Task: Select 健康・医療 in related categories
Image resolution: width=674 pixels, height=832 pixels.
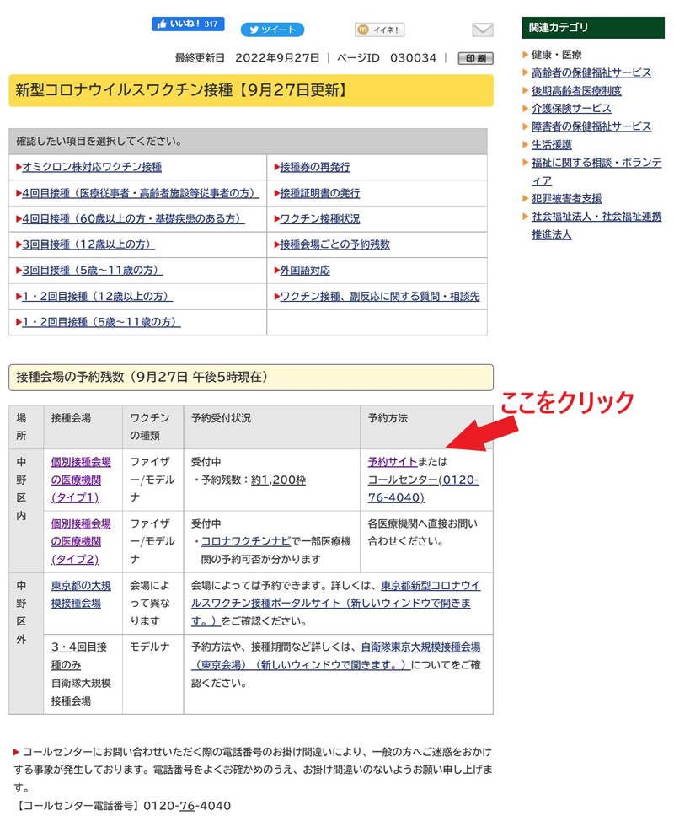Action: coord(556,55)
